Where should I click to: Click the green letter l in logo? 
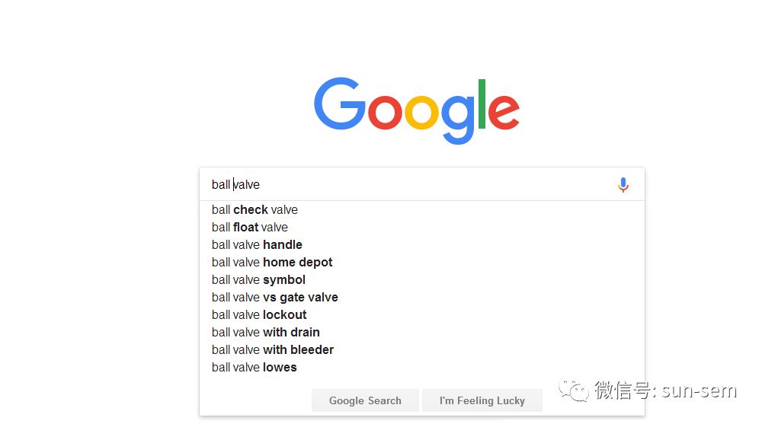pyautogui.click(x=481, y=104)
